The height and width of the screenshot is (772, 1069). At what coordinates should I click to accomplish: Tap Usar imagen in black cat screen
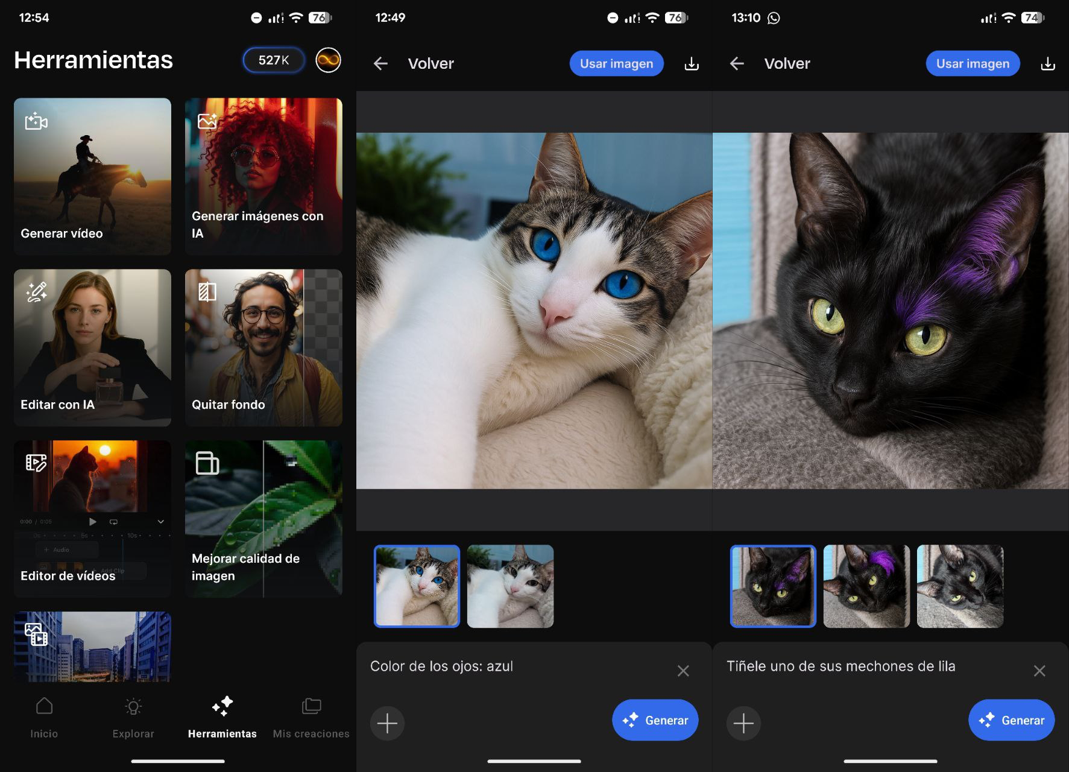pyautogui.click(x=973, y=63)
